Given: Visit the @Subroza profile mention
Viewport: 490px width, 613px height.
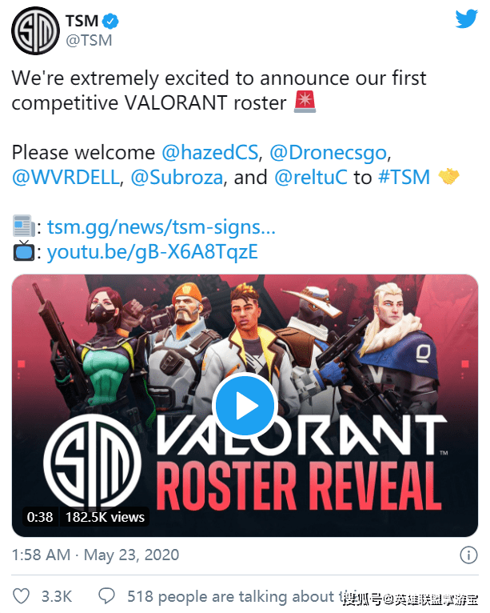Looking at the screenshot, I should pyautogui.click(x=177, y=178).
